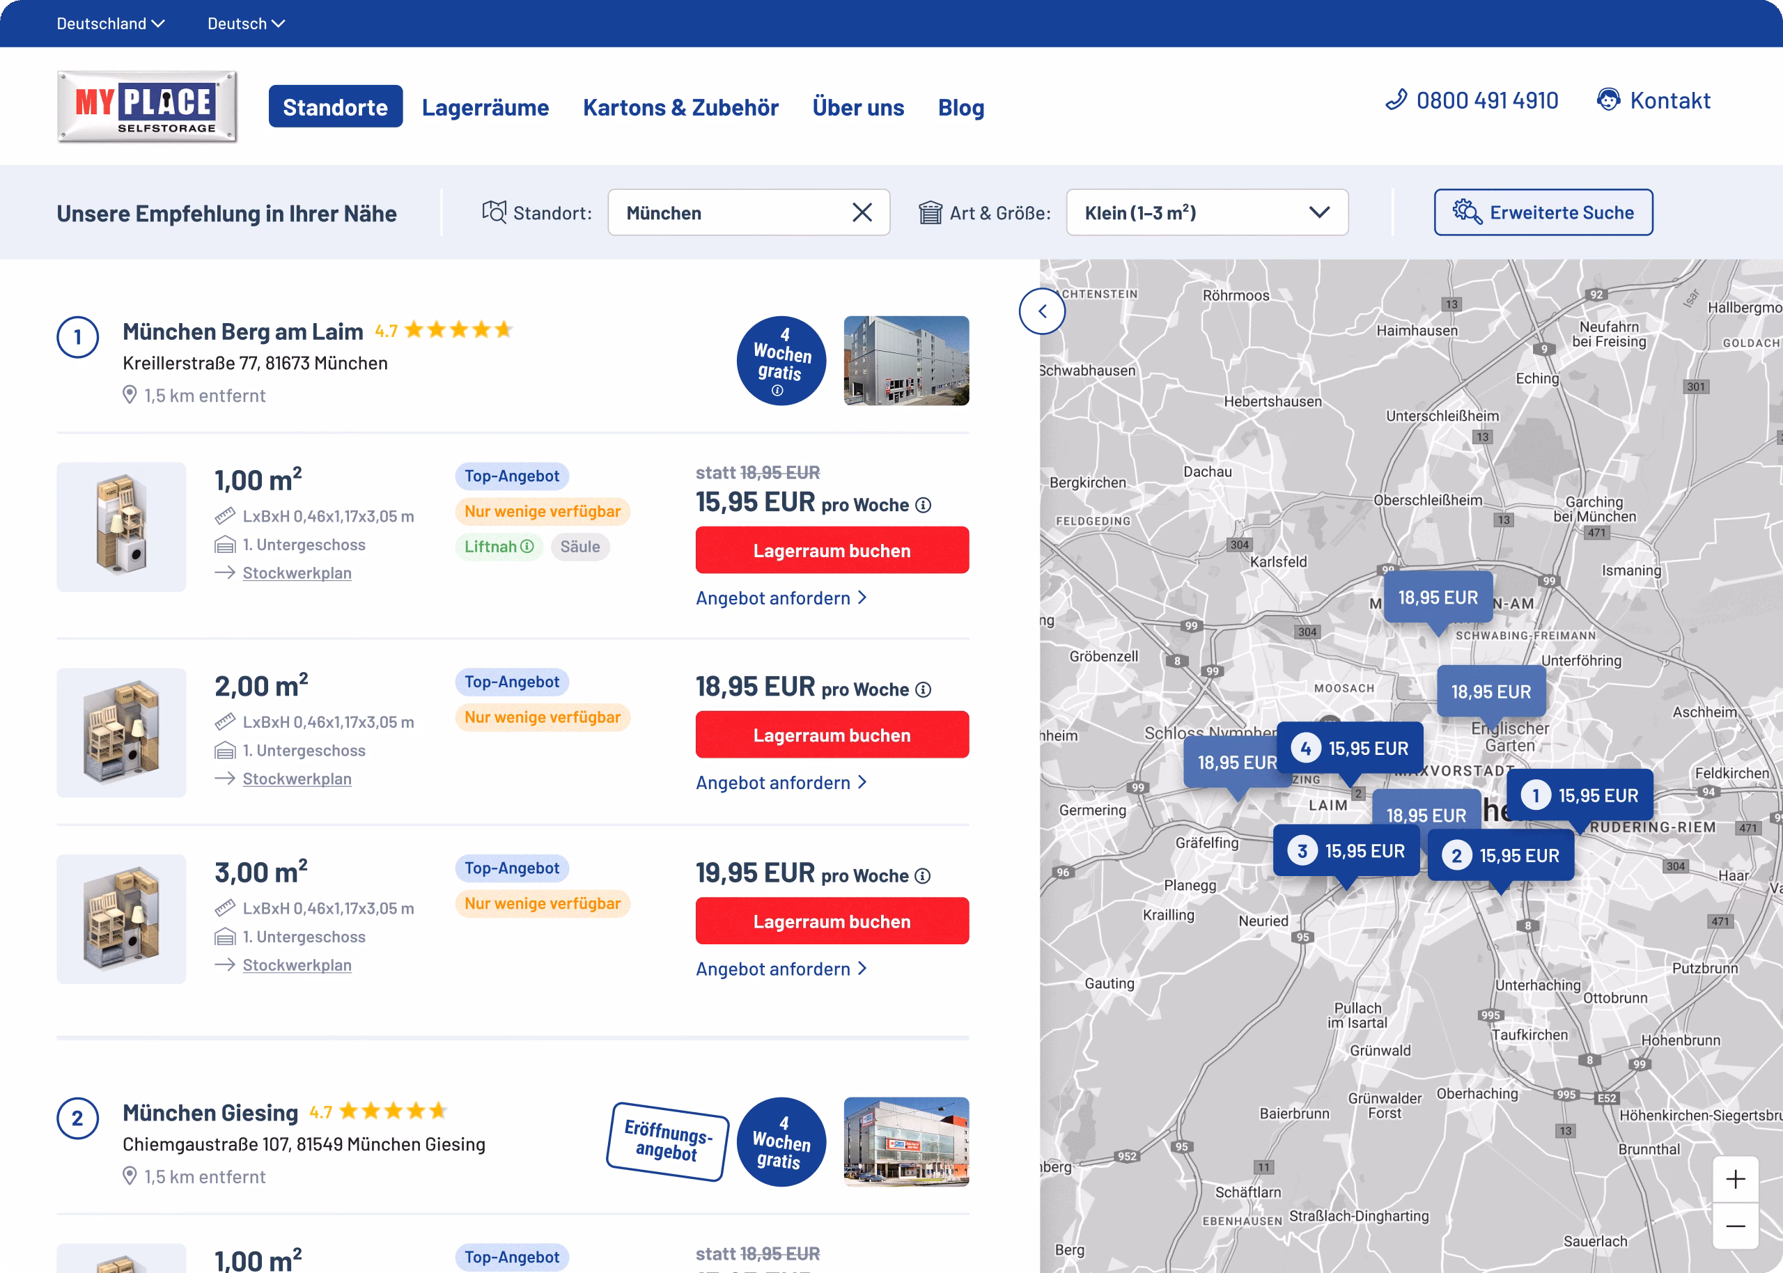Image resolution: width=1783 pixels, height=1273 pixels.
Task: Click the 4.7 star rating for Berg am Laim
Action: tap(444, 330)
